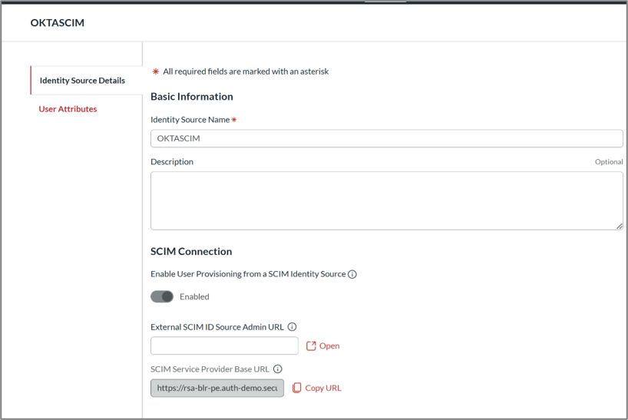Show info for Enable User Provisioning
Image resolution: width=628 pixels, height=420 pixels.
coord(352,274)
